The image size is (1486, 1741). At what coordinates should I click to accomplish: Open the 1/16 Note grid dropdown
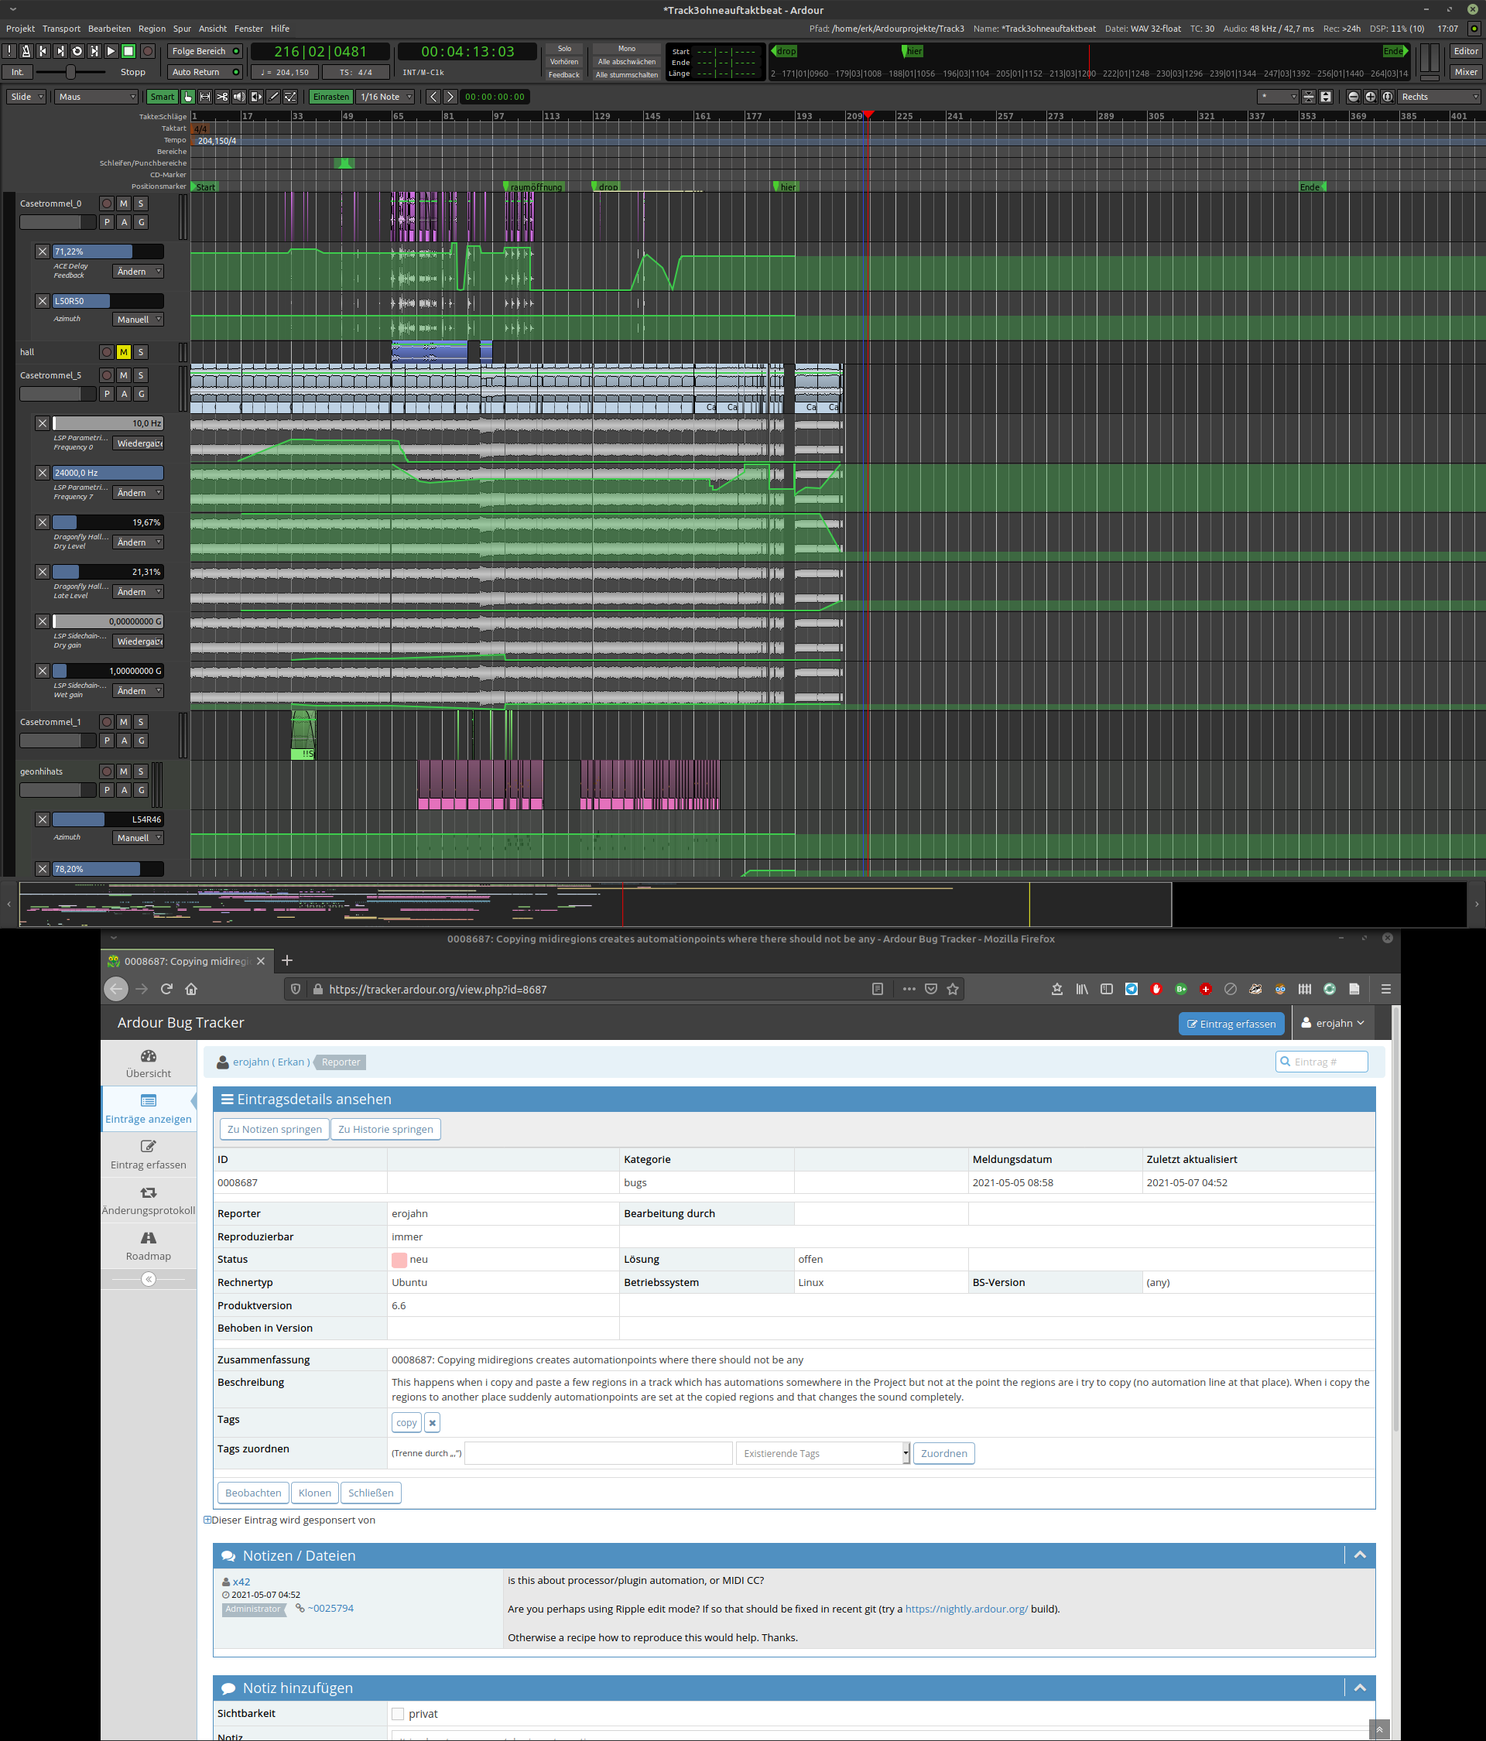pyautogui.click(x=385, y=97)
